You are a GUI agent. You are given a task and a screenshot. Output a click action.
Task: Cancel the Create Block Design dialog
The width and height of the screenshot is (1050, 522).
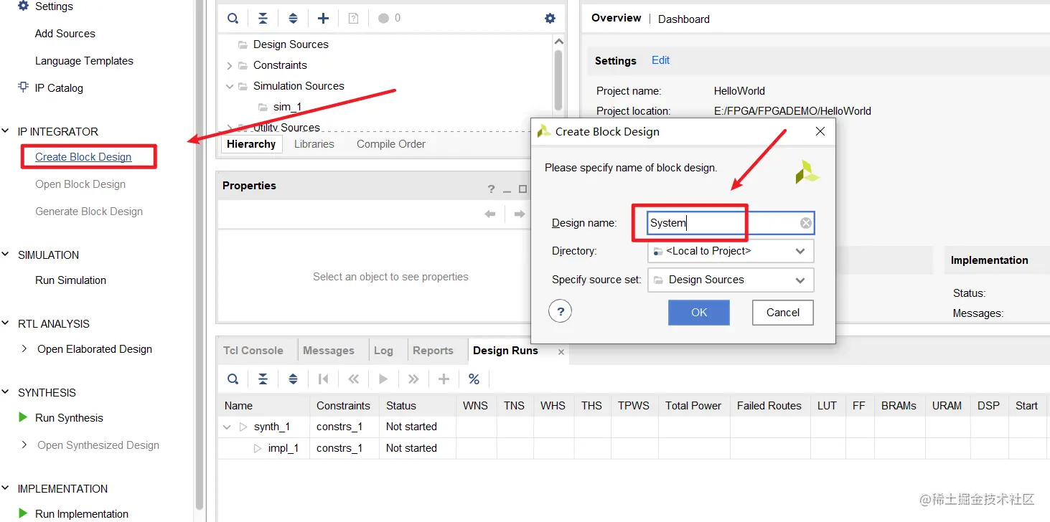(x=783, y=313)
